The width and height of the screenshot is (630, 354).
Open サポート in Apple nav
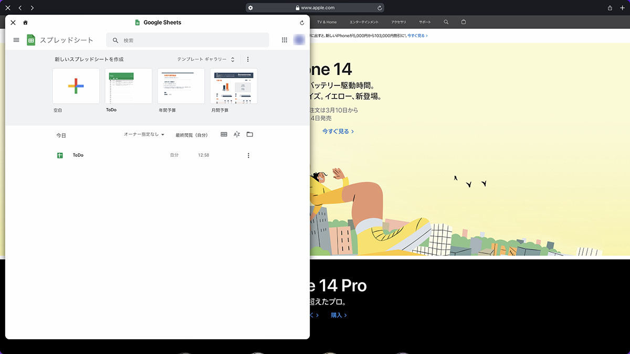[425, 22]
